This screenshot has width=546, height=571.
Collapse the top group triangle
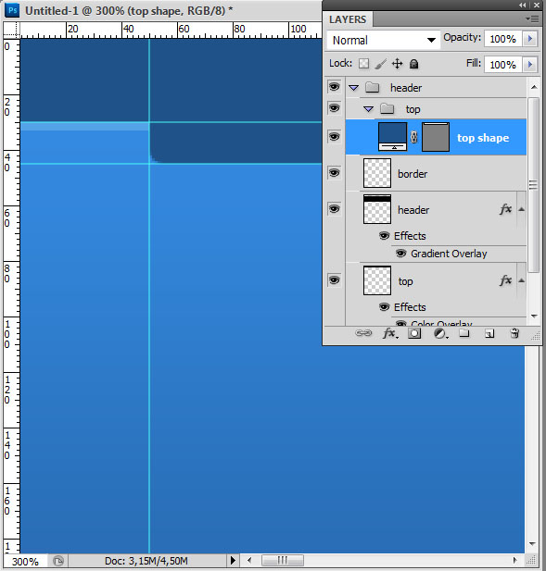(368, 109)
